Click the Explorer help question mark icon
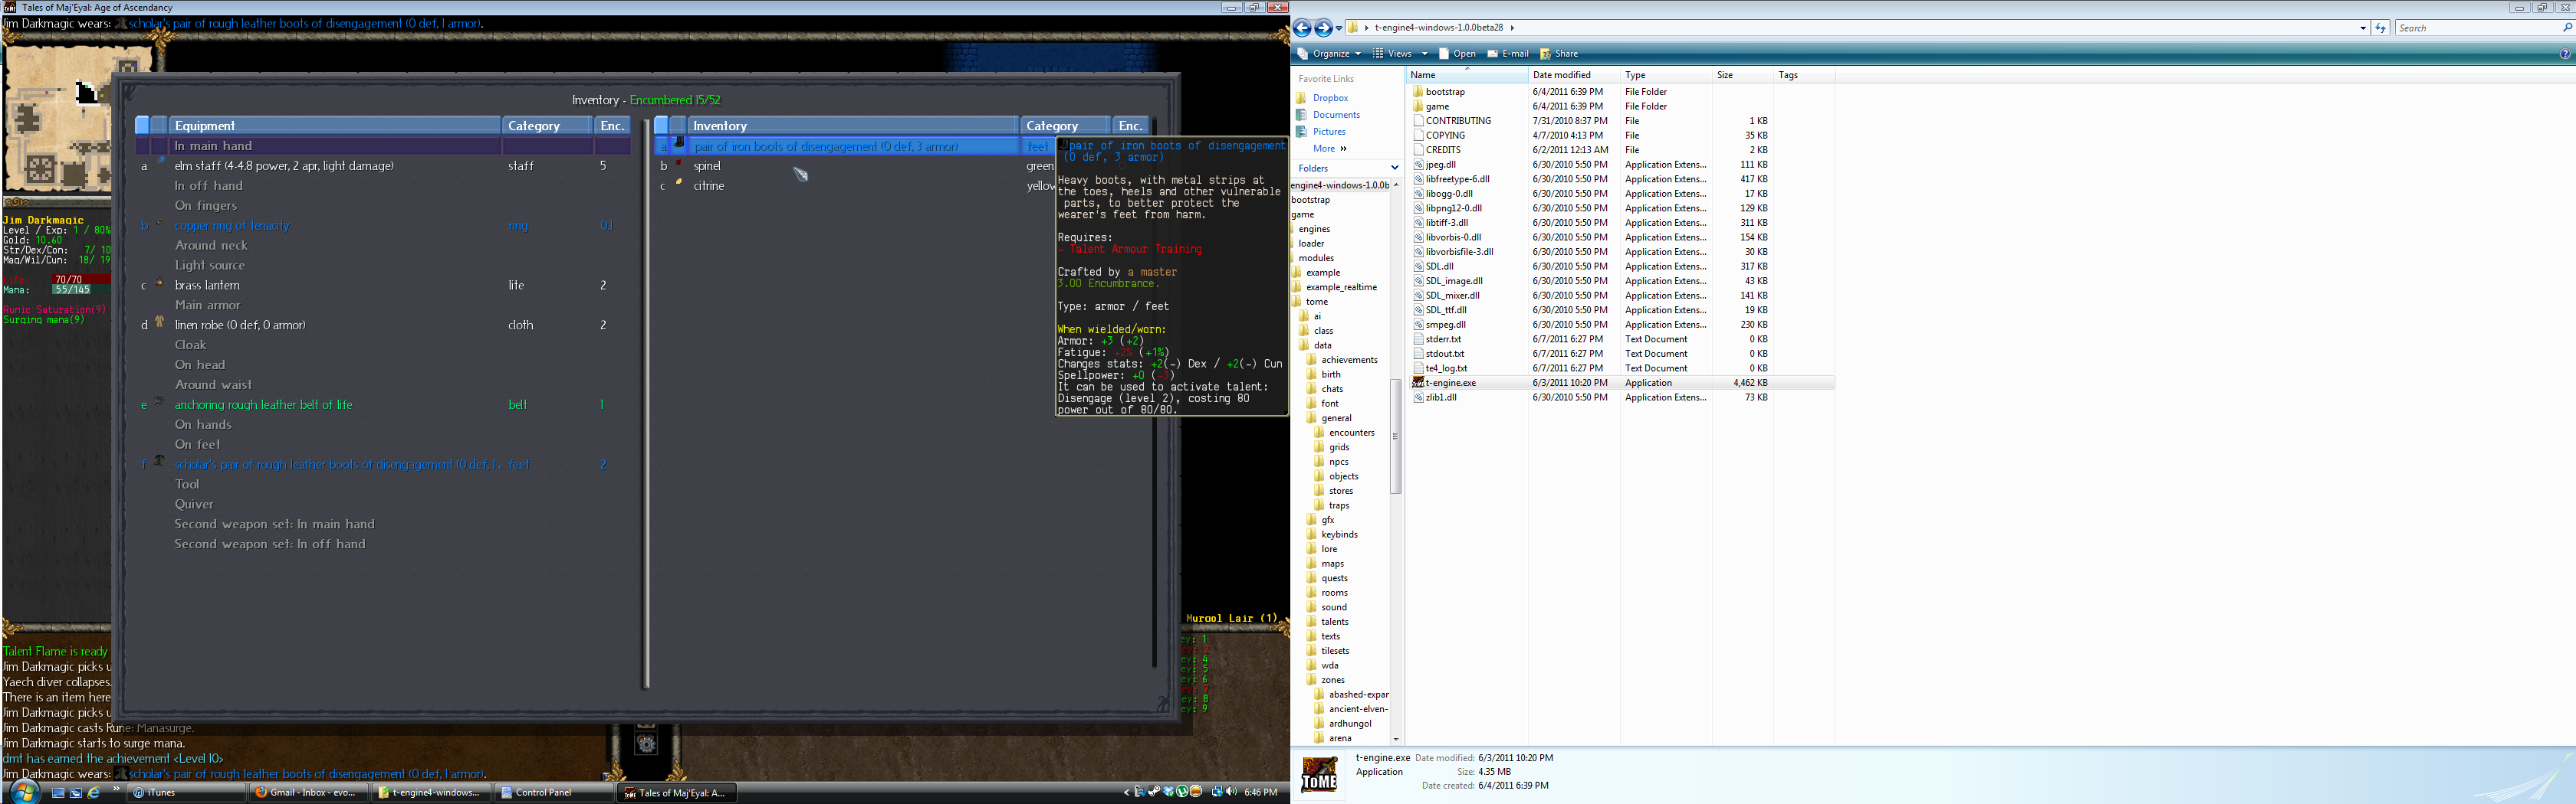 point(2565,54)
